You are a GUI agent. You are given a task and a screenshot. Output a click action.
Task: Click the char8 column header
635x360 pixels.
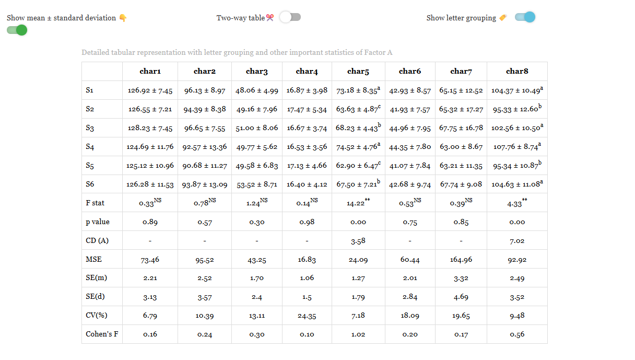517,71
